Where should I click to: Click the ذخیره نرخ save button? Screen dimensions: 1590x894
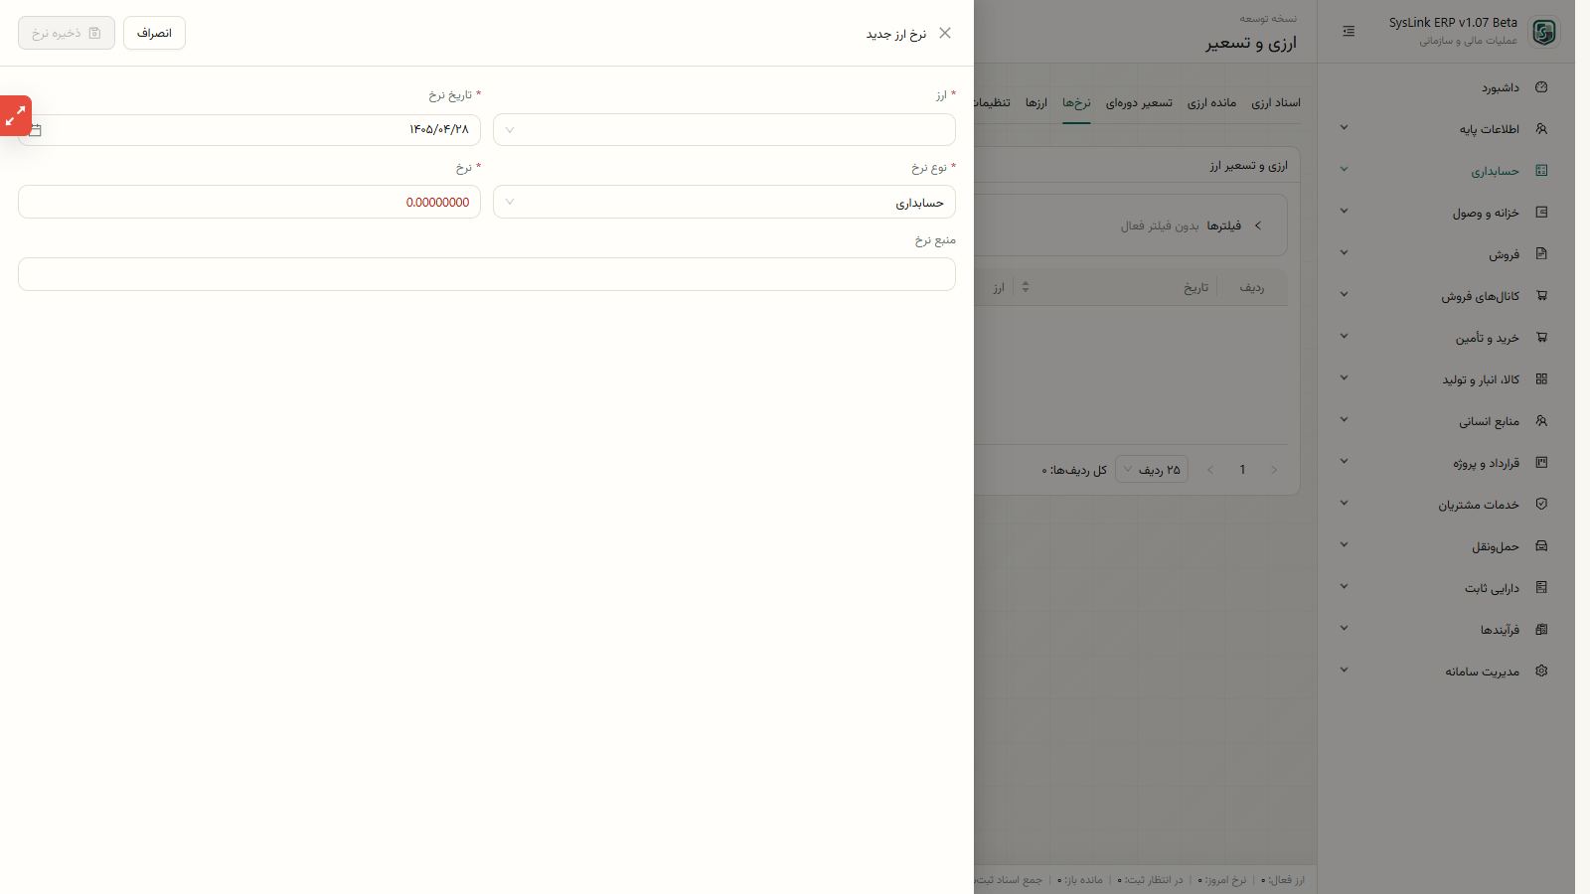click(x=67, y=33)
